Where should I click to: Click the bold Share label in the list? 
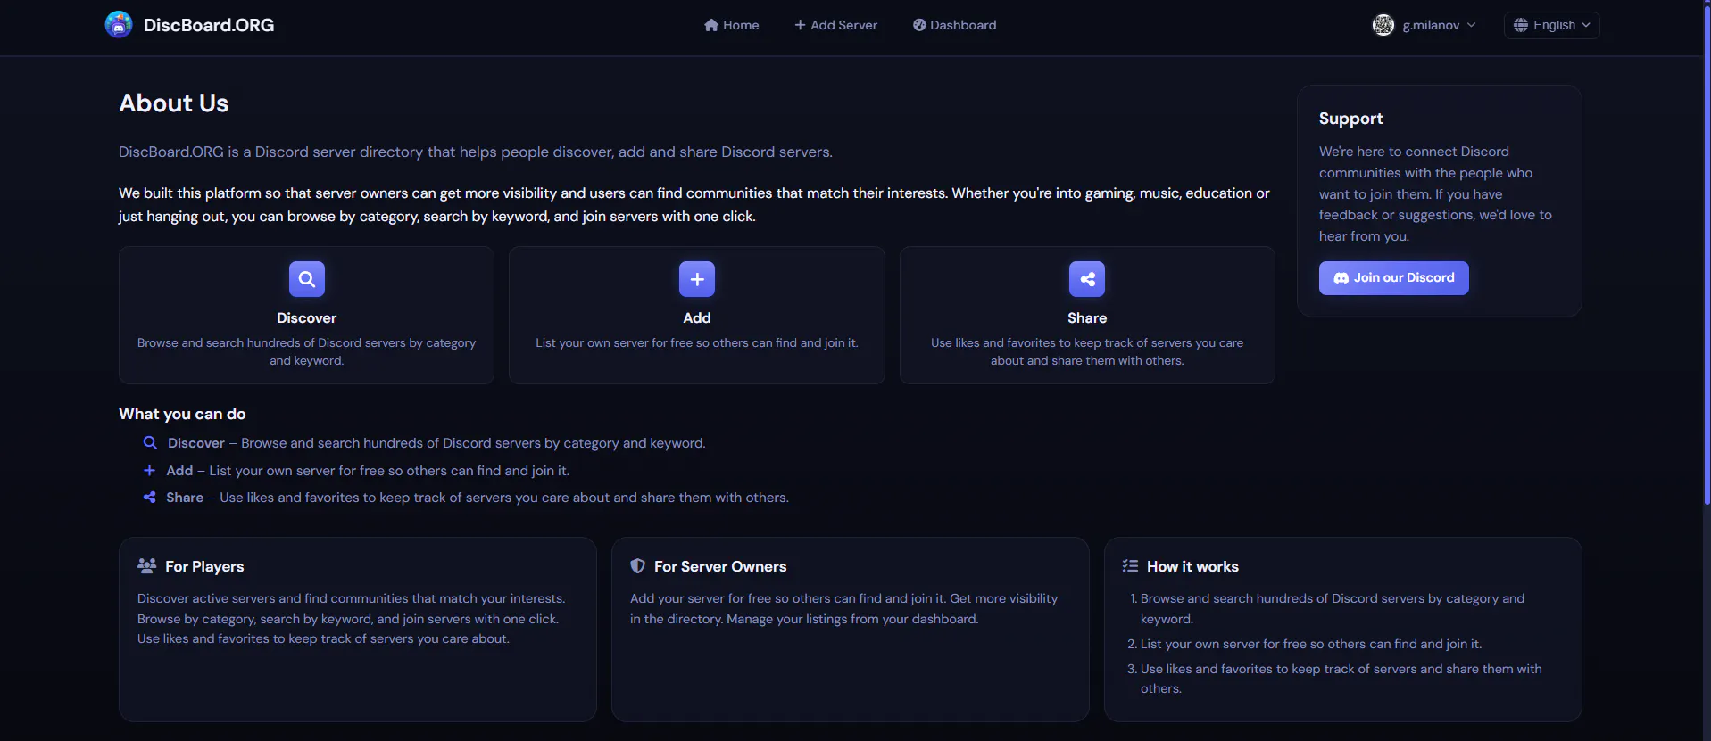tap(185, 498)
